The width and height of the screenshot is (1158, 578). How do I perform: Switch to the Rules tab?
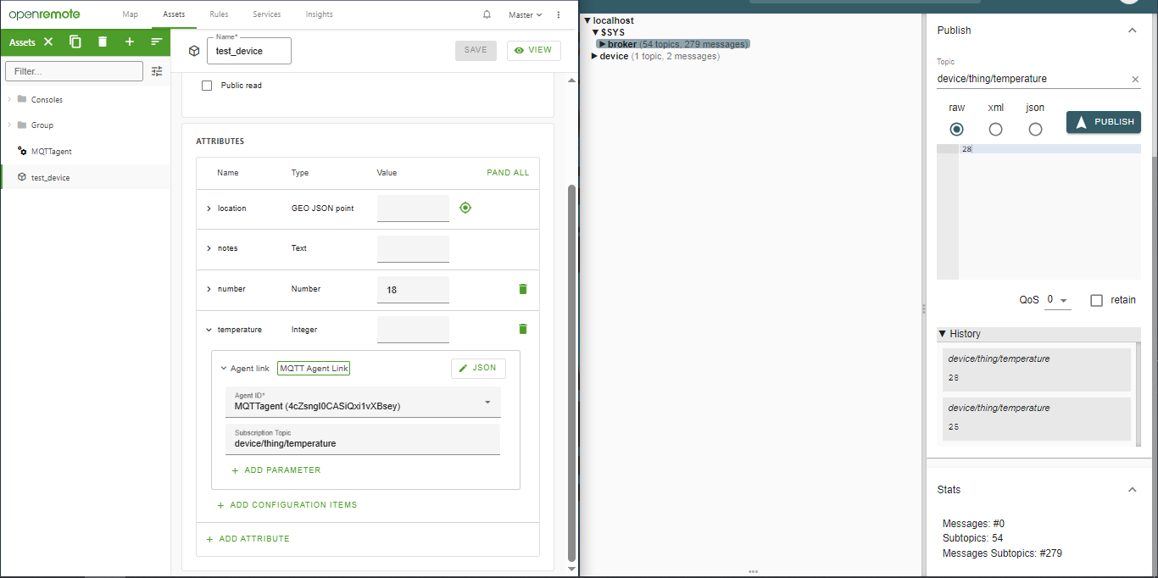pyautogui.click(x=218, y=14)
